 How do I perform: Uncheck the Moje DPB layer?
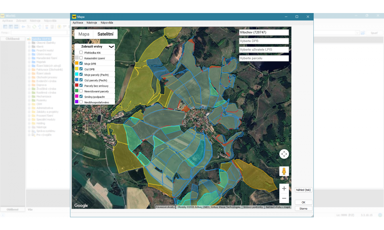pos(81,63)
